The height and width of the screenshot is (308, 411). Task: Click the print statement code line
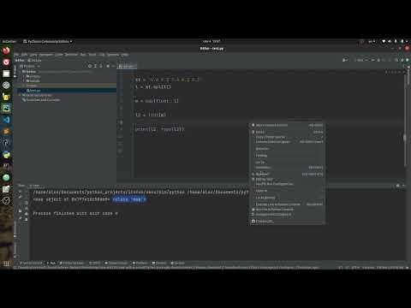[x=160, y=129]
